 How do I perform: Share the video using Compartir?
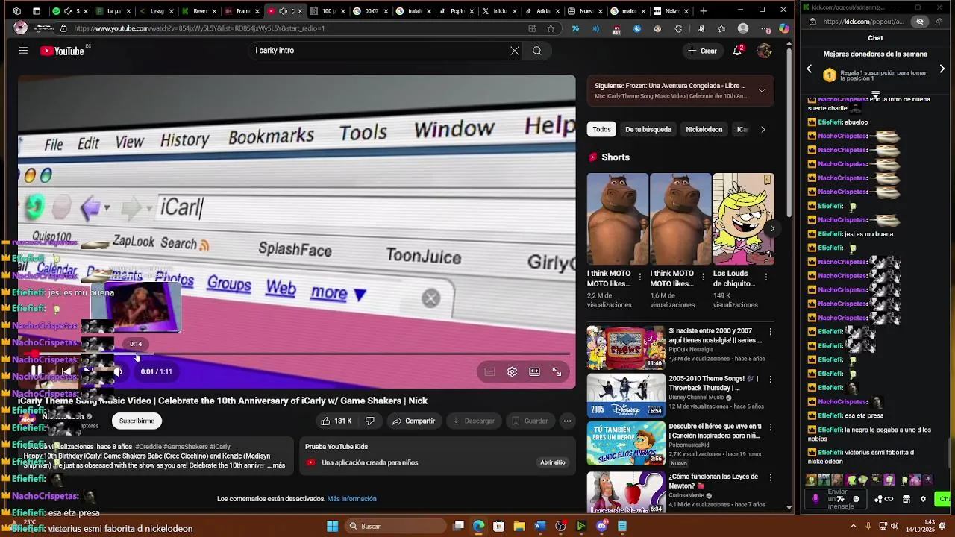pos(413,421)
